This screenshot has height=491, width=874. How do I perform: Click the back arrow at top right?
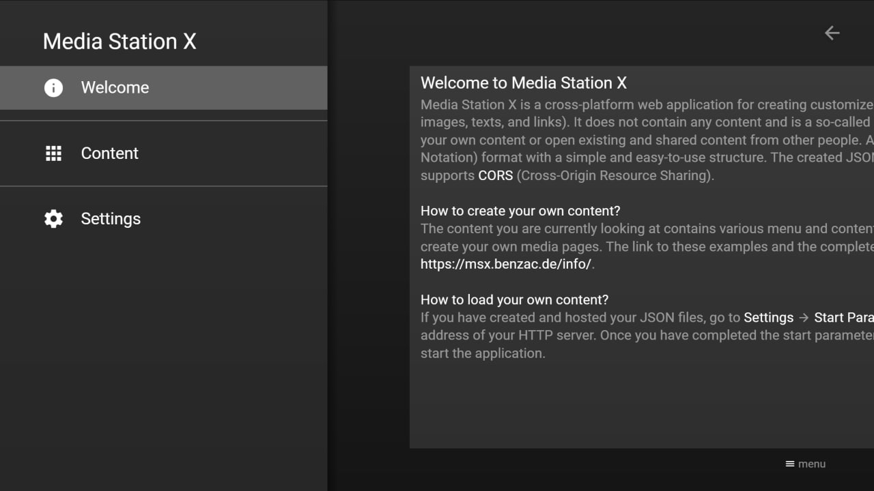coord(832,33)
